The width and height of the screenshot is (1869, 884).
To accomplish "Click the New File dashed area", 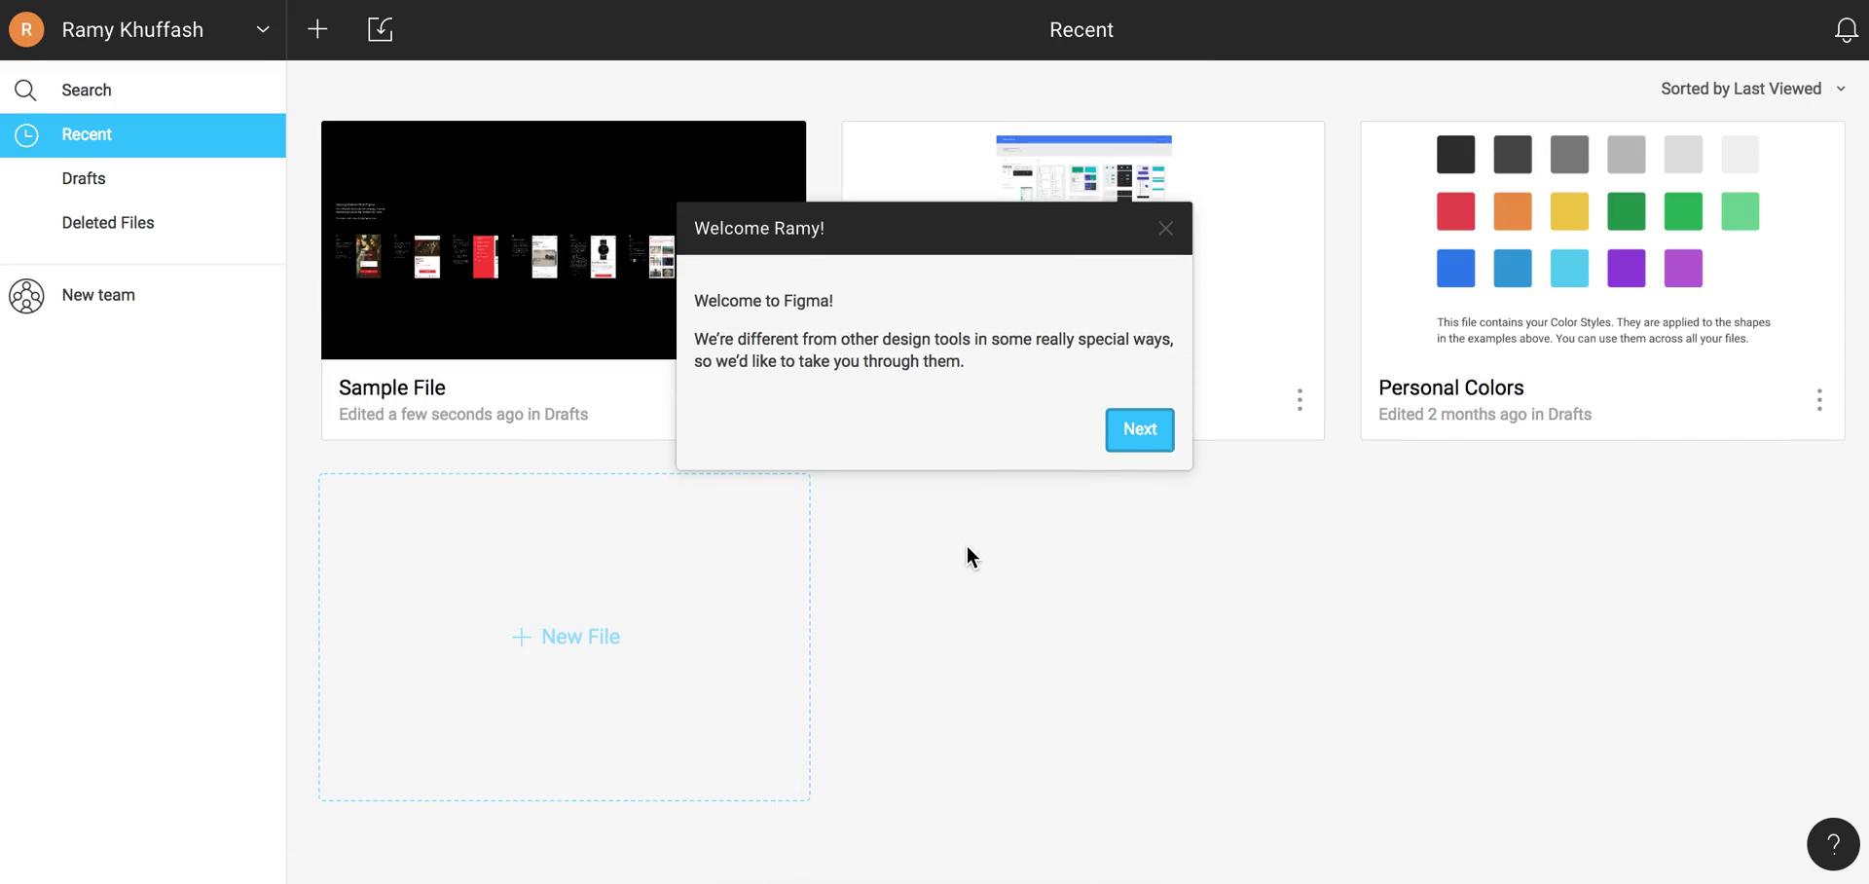I will pyautogui.click(x=564, y=636).
